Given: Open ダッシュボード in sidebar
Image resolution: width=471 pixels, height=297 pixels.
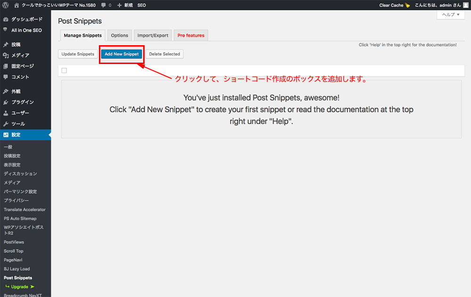Looking at the screenshot, I should [x=27, y=19].
